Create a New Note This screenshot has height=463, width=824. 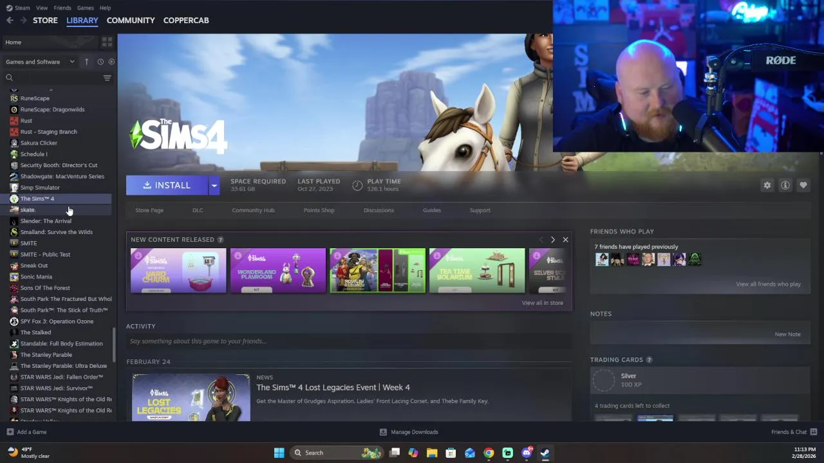coord(787,334)
